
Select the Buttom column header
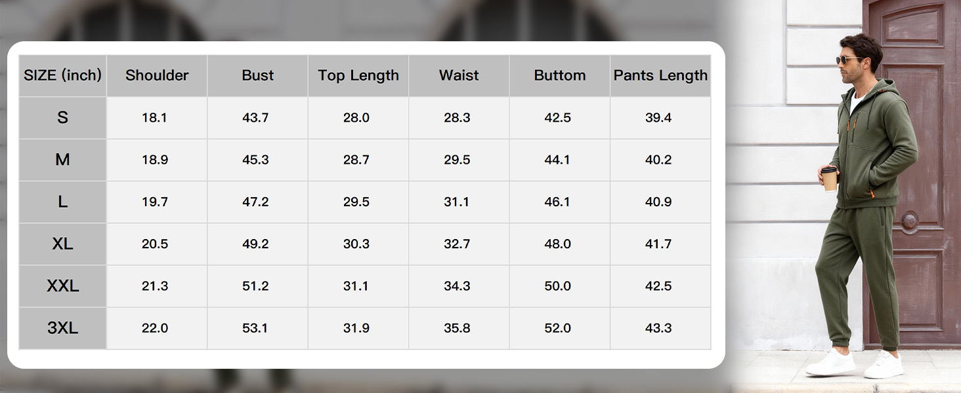point(559,76)
